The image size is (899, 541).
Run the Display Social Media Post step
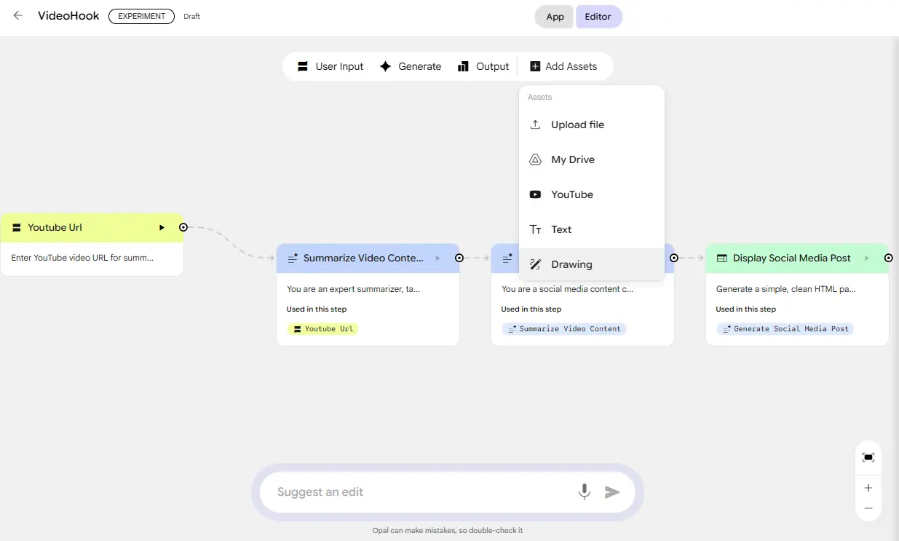click(866, 258)
